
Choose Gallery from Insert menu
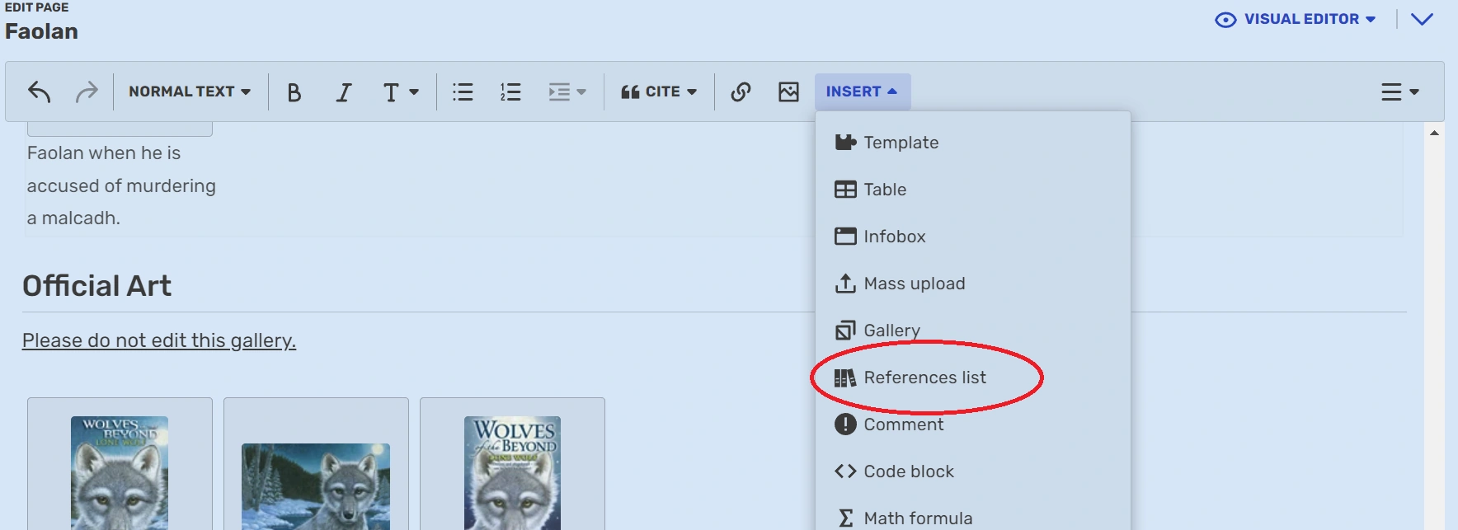tap(973, 331)
